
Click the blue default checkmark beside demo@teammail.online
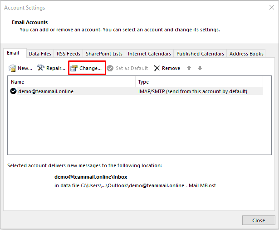tap(13, 91)
